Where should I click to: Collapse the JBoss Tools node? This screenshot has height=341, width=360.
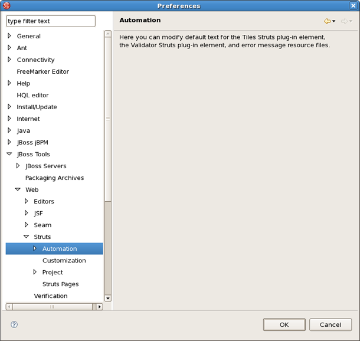point(9,154)
